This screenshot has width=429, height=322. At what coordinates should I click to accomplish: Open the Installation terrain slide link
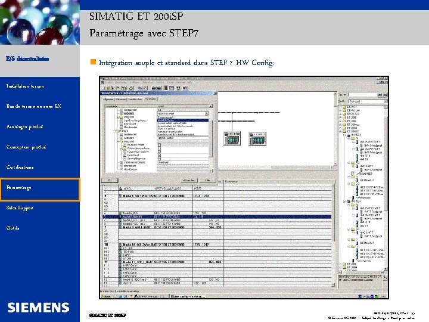(25, 86)
